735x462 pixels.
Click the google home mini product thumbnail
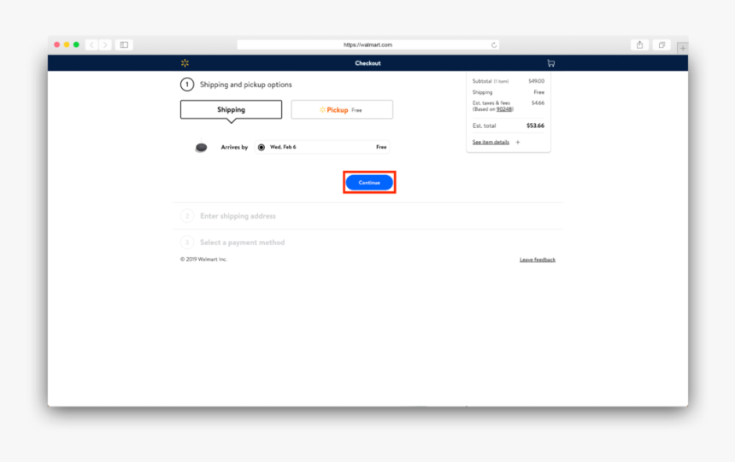coord(201,147)
